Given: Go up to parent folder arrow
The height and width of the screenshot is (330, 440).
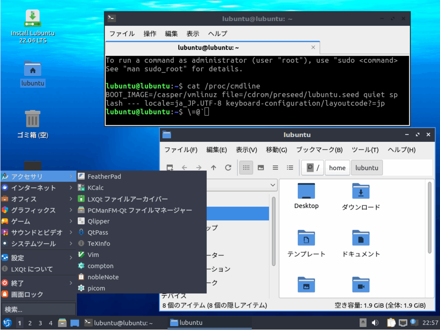Looking at the screenshot, I should 214,168.
